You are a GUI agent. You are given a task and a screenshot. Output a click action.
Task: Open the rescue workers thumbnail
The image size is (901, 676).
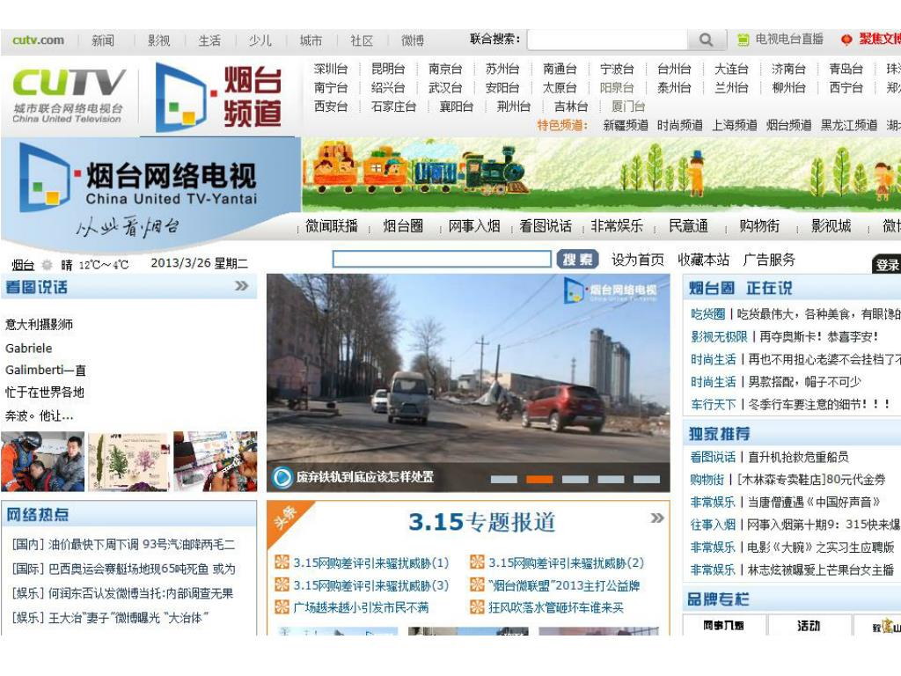[x=43, y=461]
